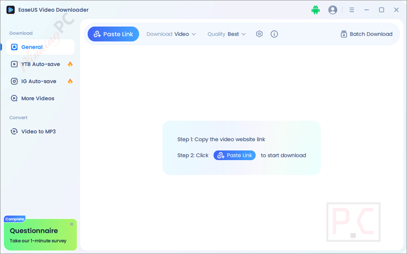This screenshot has height=254, width=407.
Task: Click Paste Link in the Step 2 instructions
Action: point(234,155)
